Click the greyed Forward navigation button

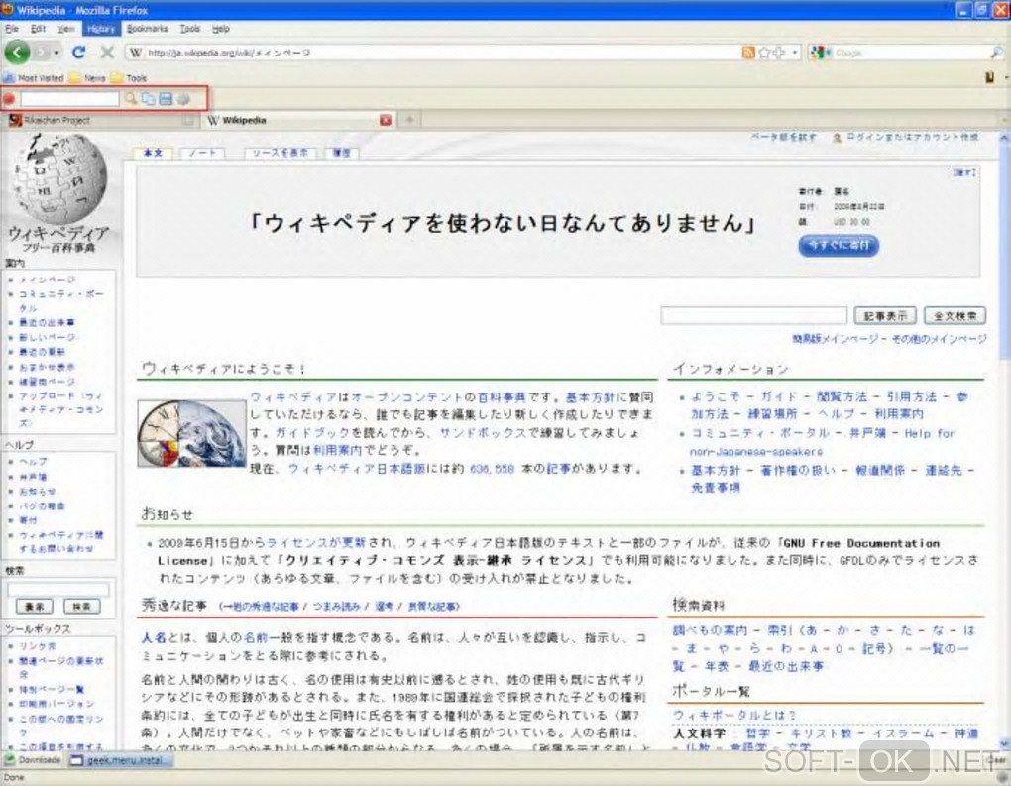(x=42, y=53)
